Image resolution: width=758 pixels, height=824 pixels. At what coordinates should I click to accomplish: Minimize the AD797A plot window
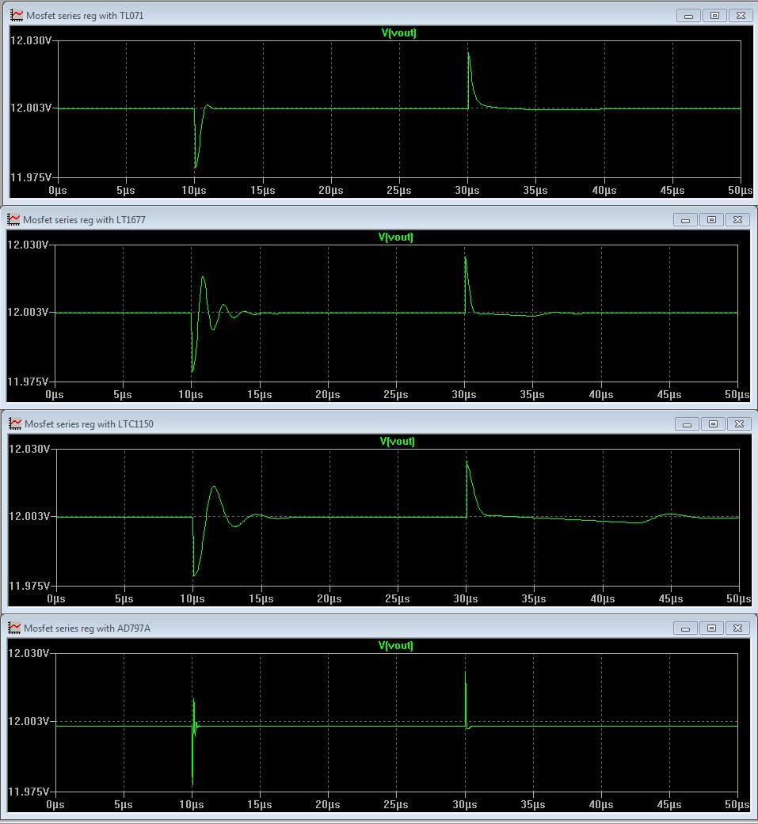point(685,628)
